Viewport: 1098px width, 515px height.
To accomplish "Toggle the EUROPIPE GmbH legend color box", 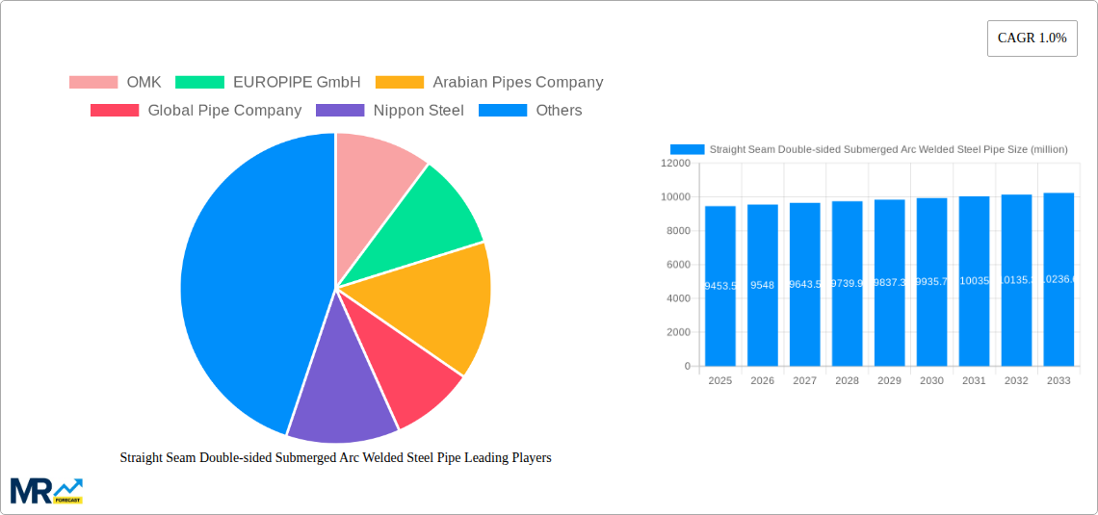I will click(199, 82).
